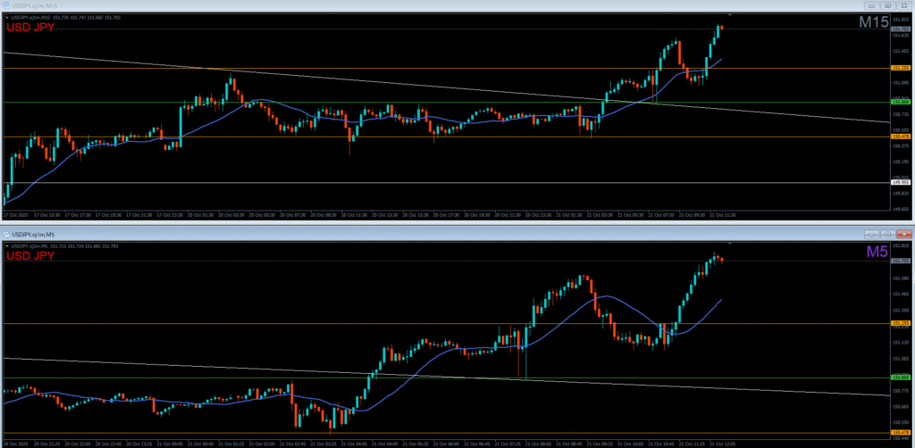Click the white 149.955 price label on M15 chart

click(901, 183)
